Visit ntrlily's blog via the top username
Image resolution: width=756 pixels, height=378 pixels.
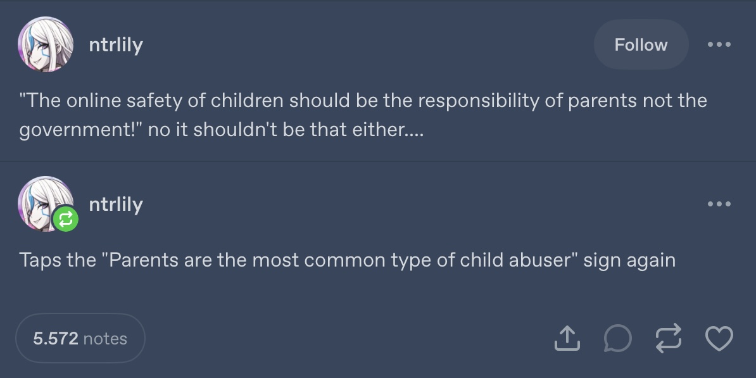[116, 46]
